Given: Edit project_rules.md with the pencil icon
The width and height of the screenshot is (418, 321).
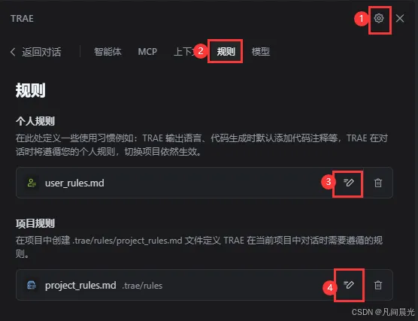Looking at the screenshot, I should pyautogui.click(x=348, y=285).
